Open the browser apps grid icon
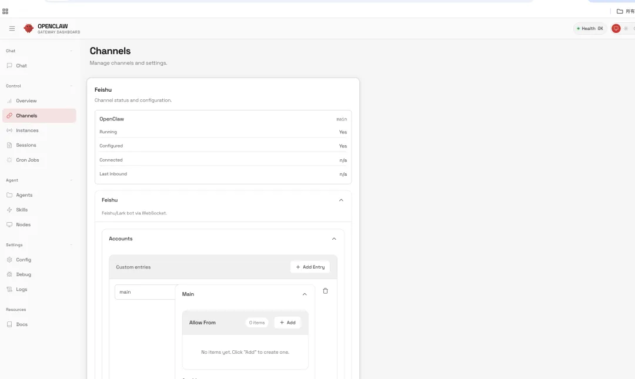 (x=5, y=11)
